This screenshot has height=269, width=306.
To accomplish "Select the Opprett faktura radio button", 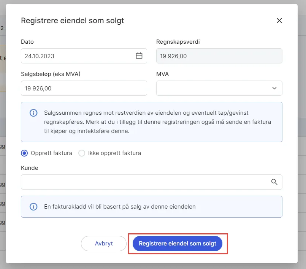I will (24, 153).
